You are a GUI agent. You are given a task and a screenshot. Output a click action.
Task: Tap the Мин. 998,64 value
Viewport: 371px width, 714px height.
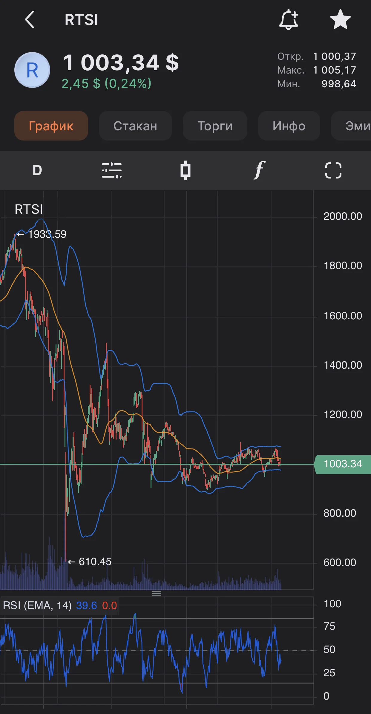point(339,84)
